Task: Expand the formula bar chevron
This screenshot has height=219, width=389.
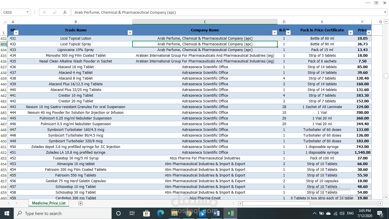Action: pos(385,12)
